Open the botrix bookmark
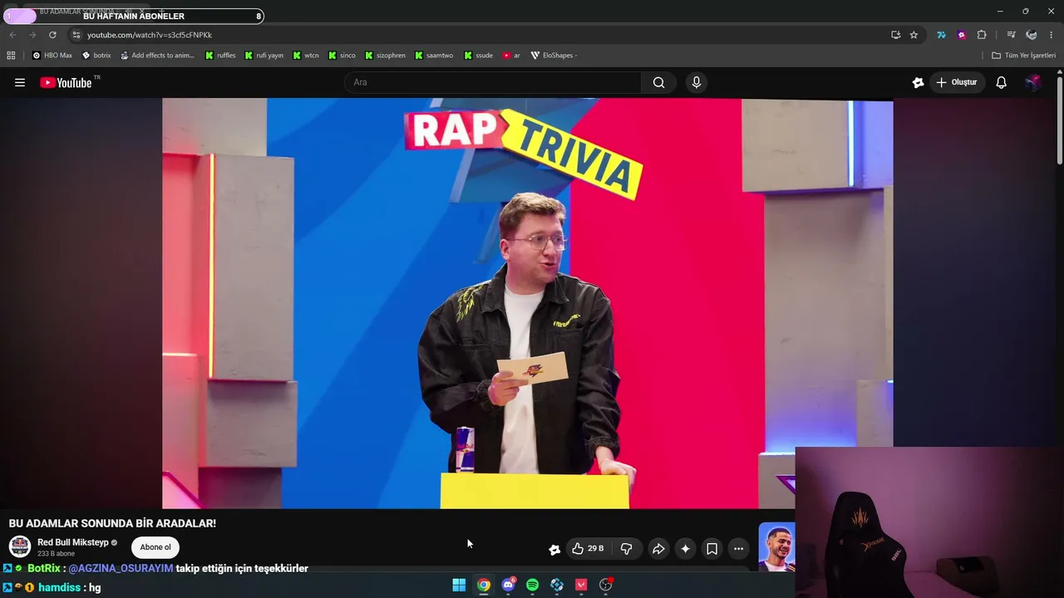 [x=96, y=56]
